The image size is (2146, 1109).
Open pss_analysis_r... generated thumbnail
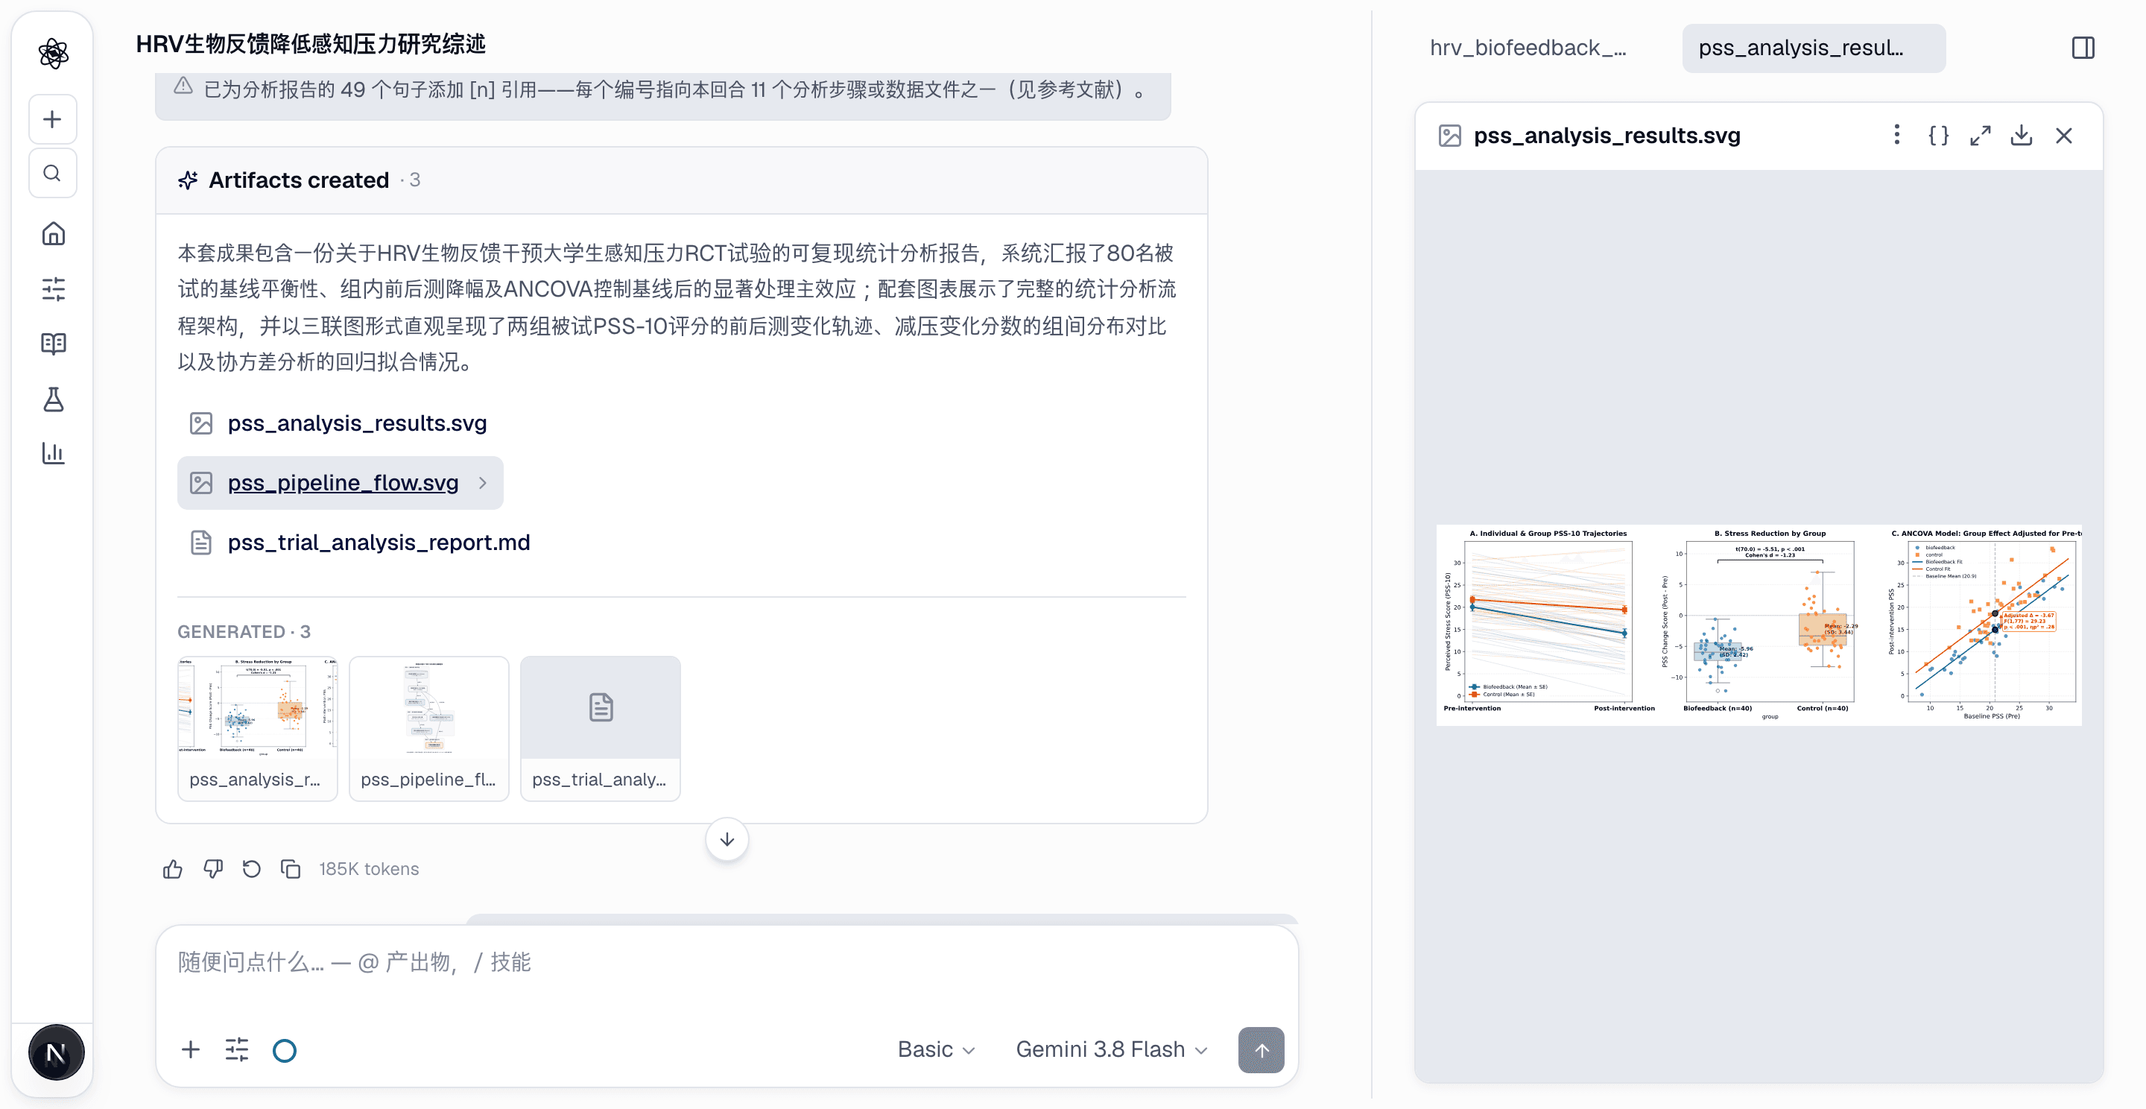tap(257, 728)
